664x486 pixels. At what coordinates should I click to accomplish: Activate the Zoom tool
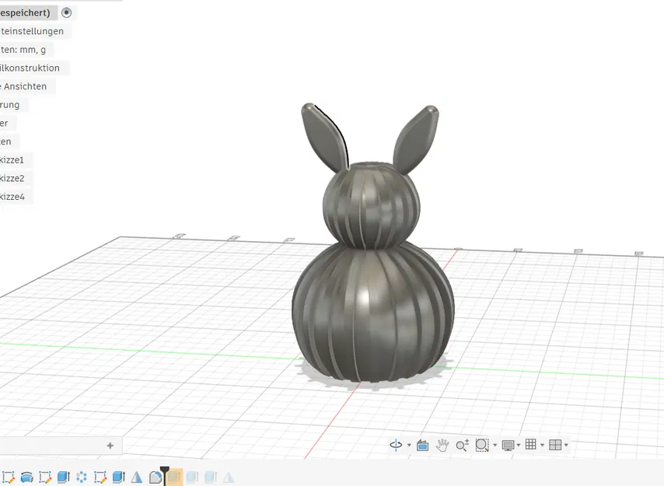pos(462,445)
